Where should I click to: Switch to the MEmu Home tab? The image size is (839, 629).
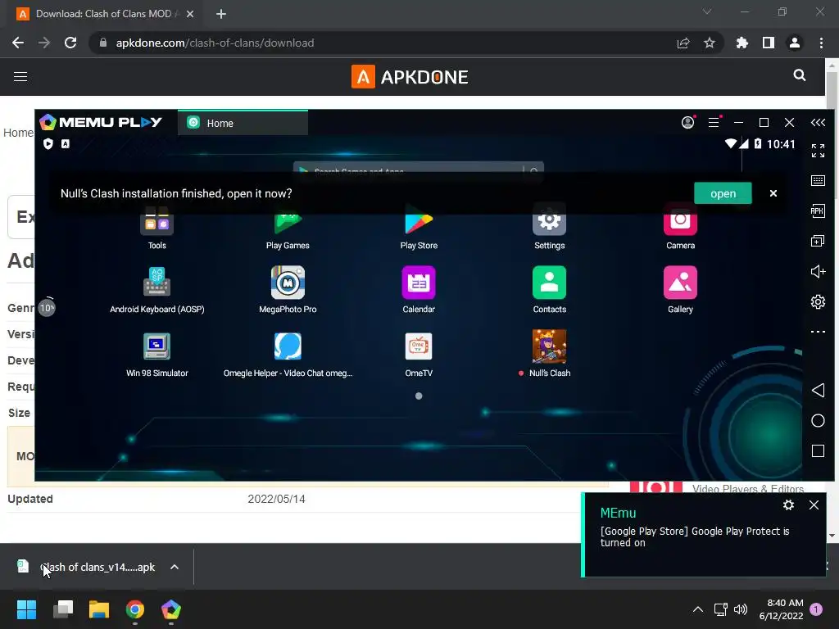(243, 123)
